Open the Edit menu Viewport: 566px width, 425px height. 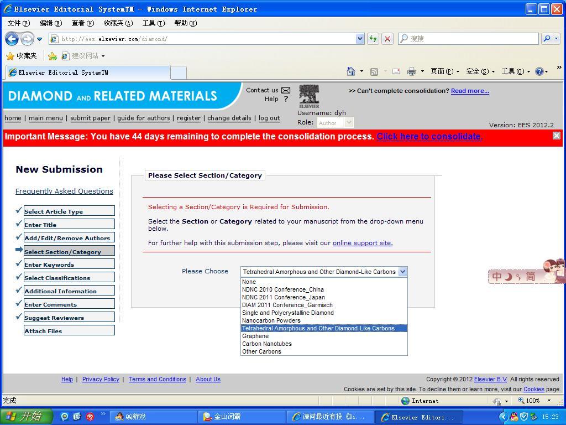pos(51,23)
